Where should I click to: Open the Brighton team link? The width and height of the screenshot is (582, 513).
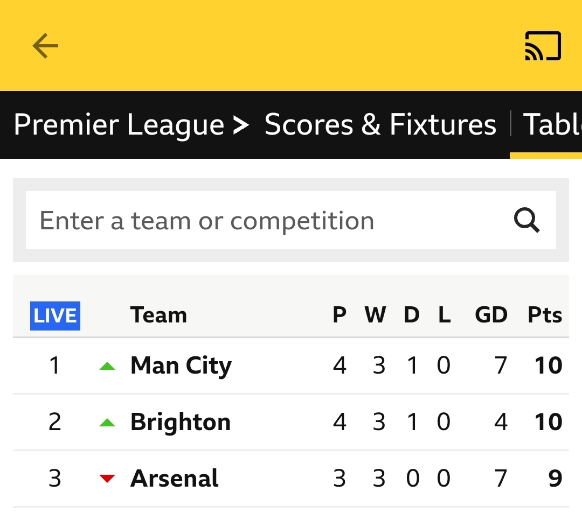coord(181,422)
